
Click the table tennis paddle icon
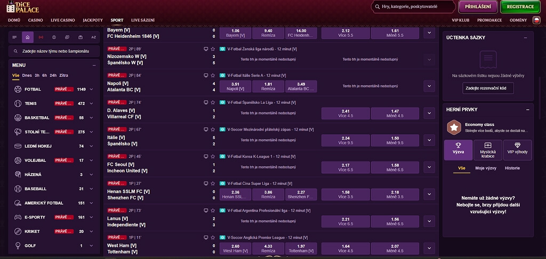18,132
